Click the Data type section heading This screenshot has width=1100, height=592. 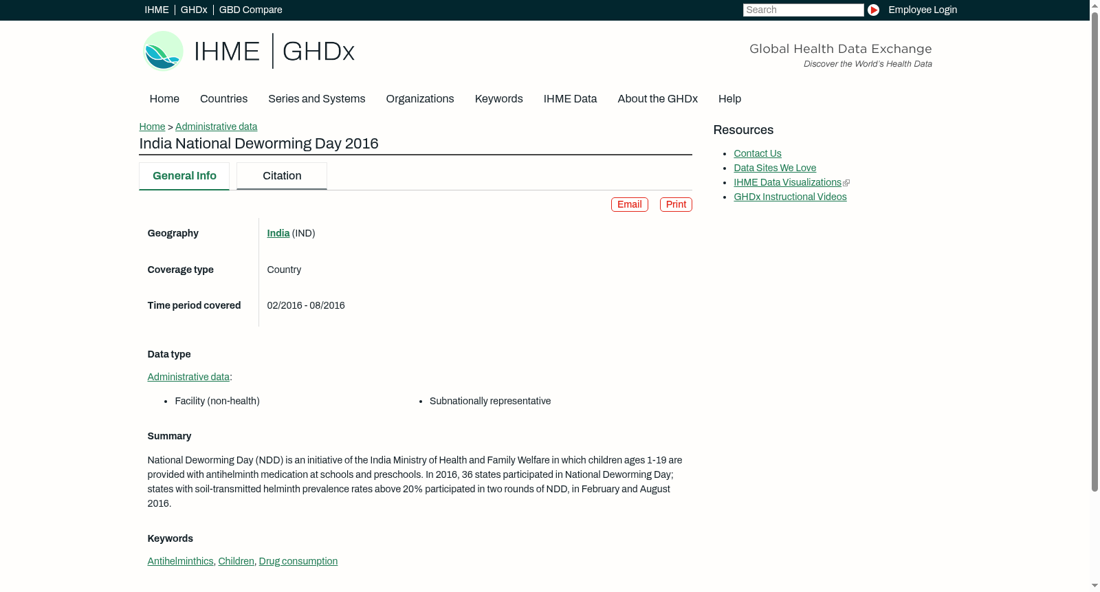(169, 355)
